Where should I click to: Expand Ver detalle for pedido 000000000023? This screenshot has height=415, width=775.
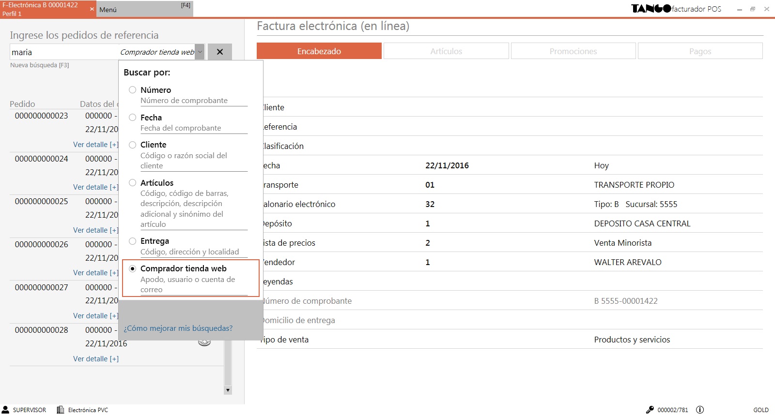[x=95, y=145]
